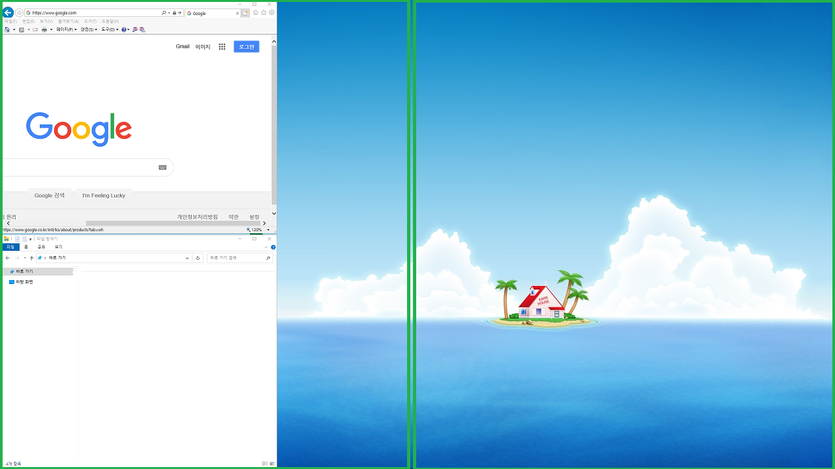This screenshot has width=835, height=469.
Task: Open the 편집(E) menu in Internet Explorer
Action: (x=28, y=21)
